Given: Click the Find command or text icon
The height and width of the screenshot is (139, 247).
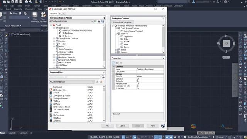Looking at the screenshot, I should [x=97, y=82].
